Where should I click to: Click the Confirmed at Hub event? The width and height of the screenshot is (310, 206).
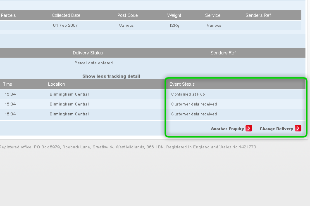point(188,94)
